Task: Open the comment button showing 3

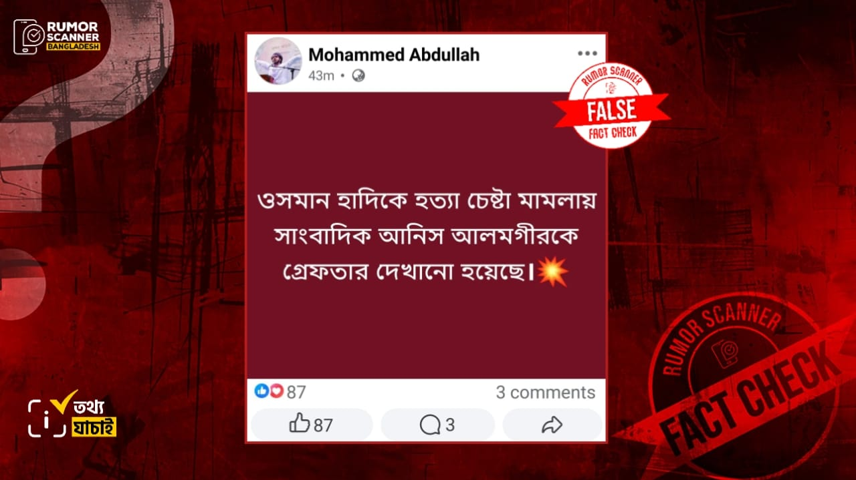Action: tap(437, 425)
